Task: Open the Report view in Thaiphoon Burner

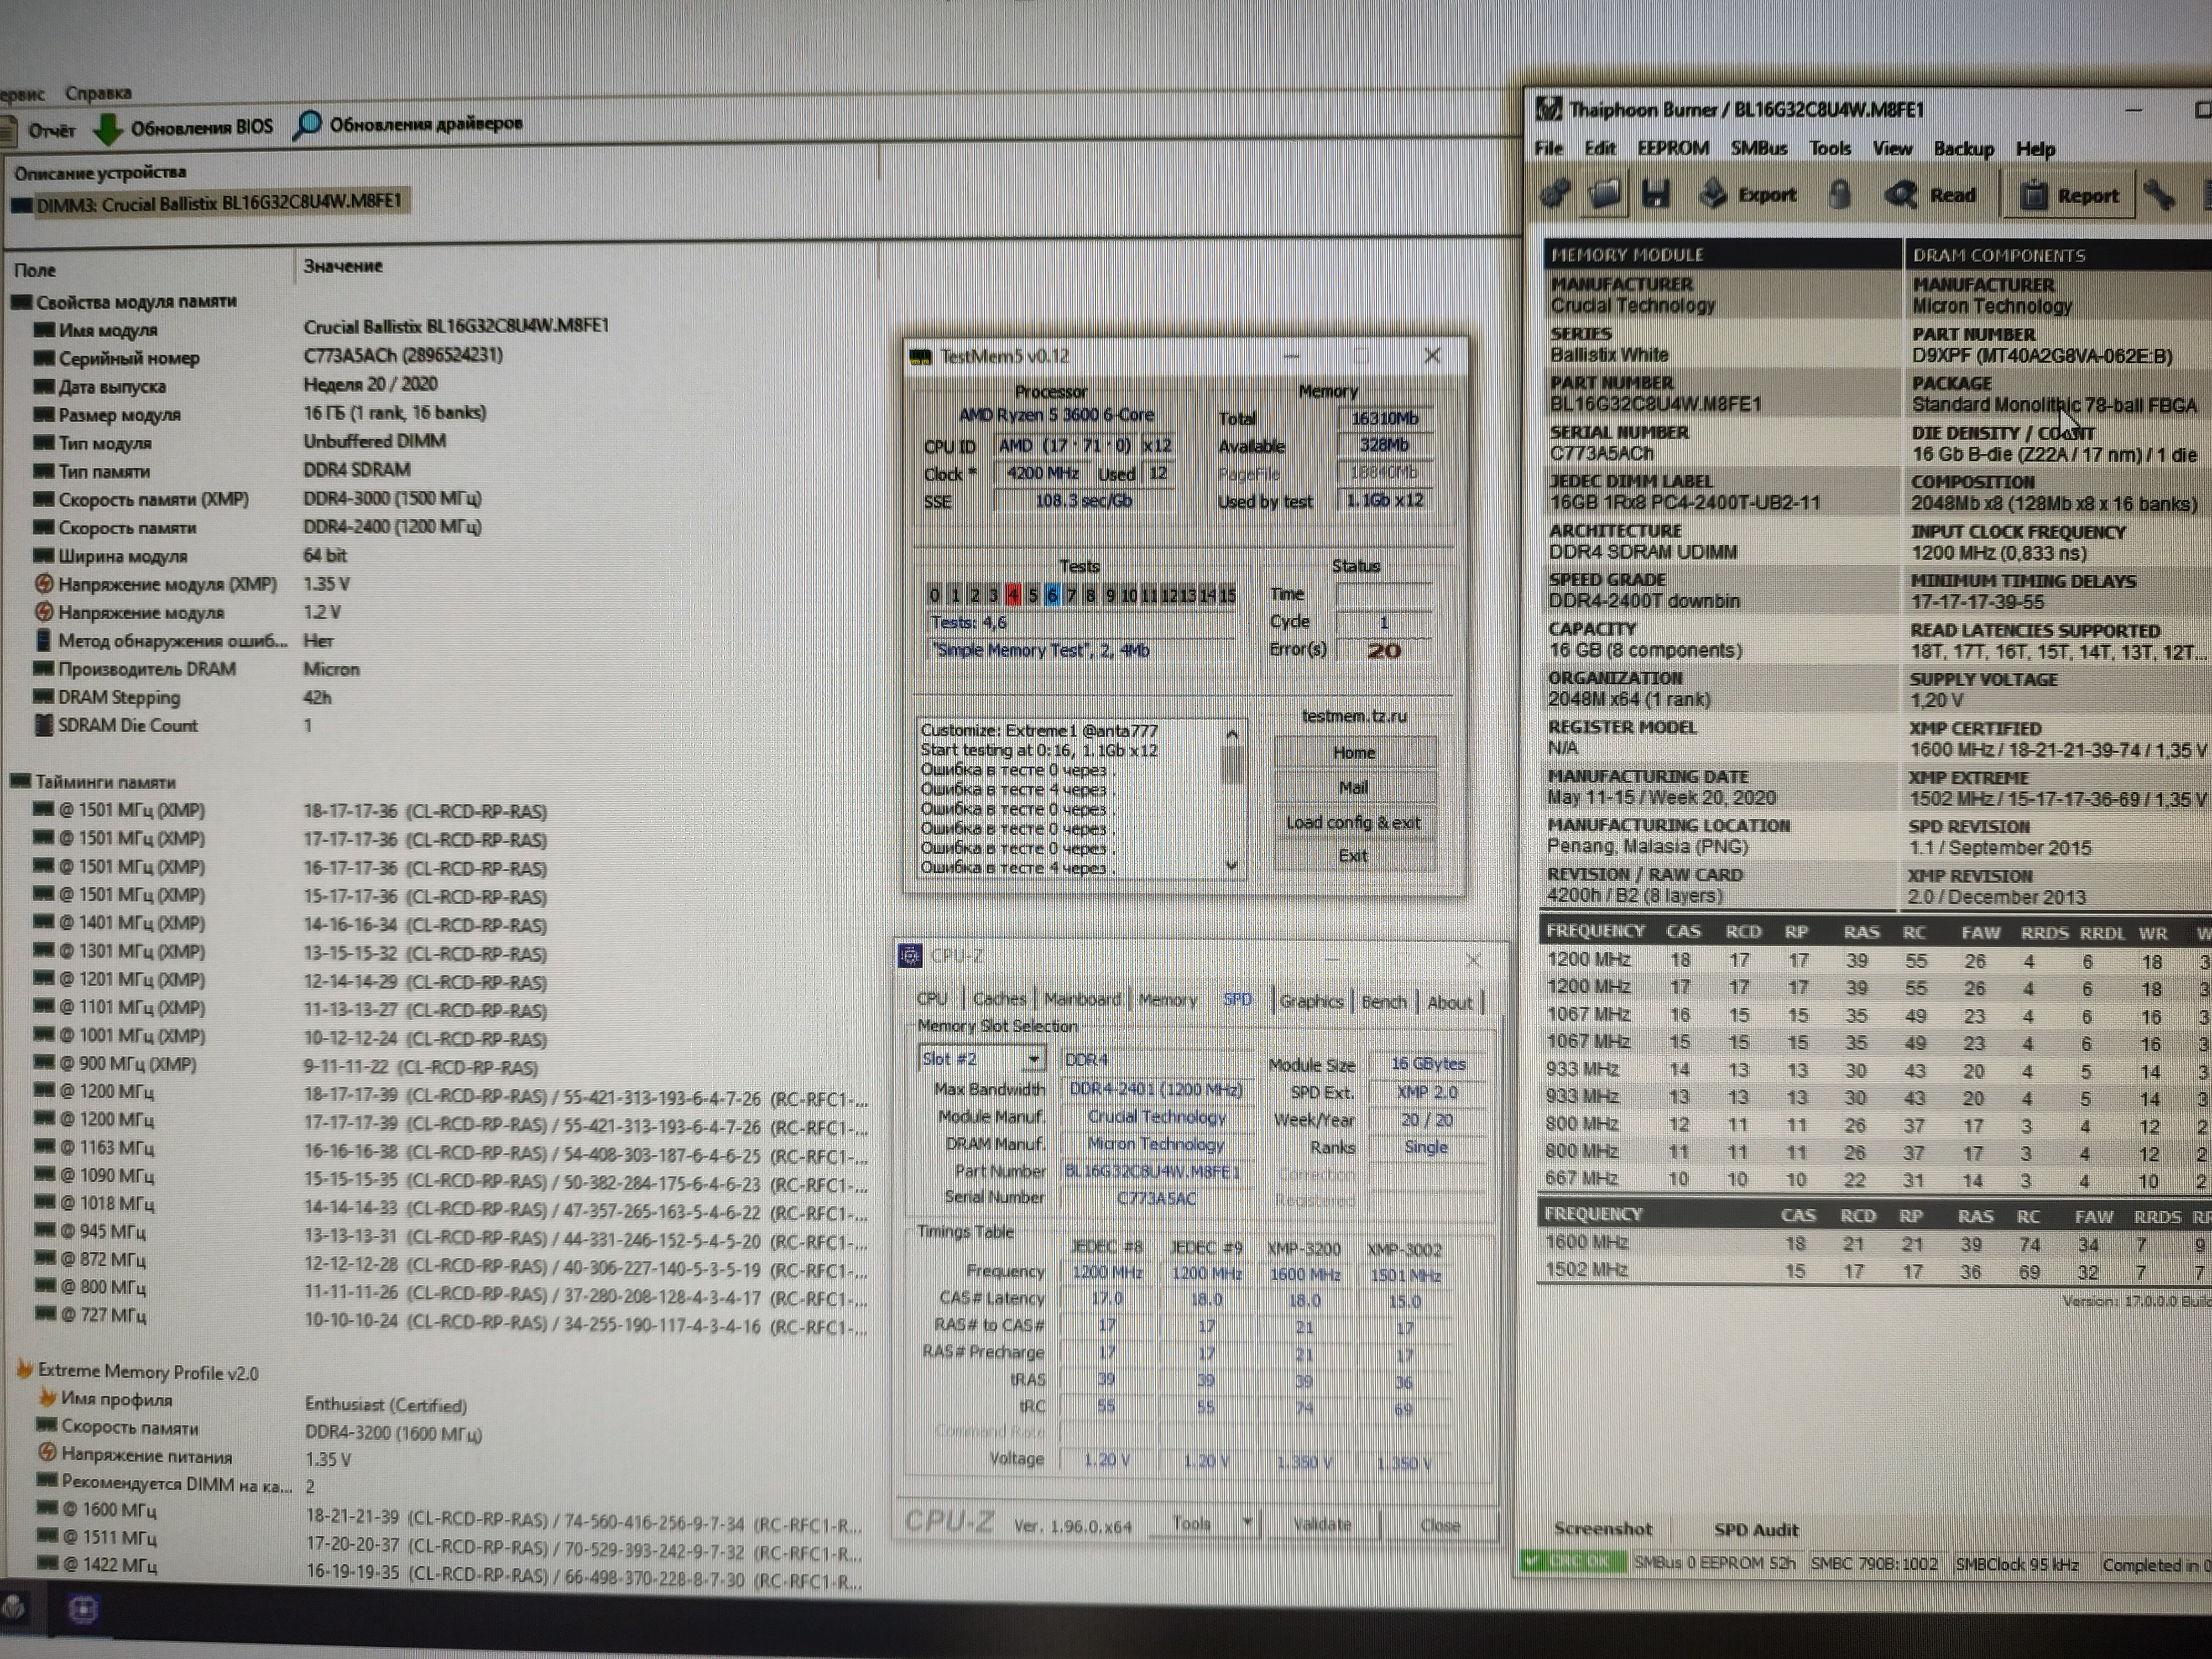Action: click(x=2069, y=196)
